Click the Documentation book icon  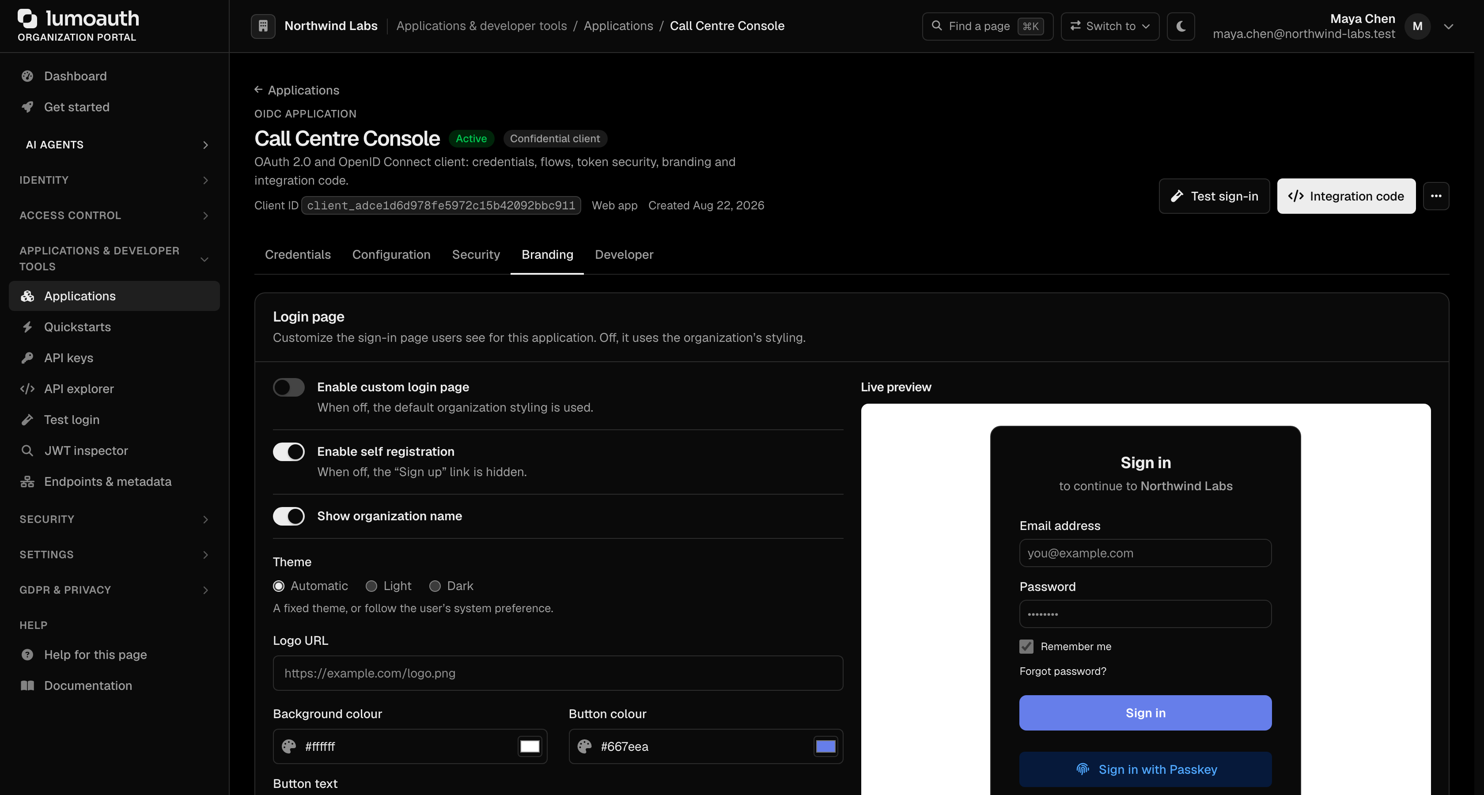27,685
